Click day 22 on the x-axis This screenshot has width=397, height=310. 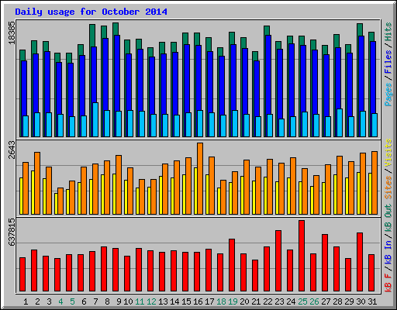tap(268, 301)
